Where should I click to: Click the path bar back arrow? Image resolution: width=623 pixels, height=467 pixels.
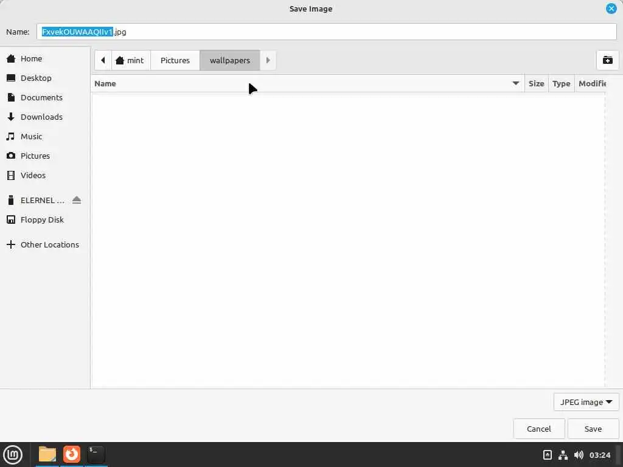tap(103, 60)
